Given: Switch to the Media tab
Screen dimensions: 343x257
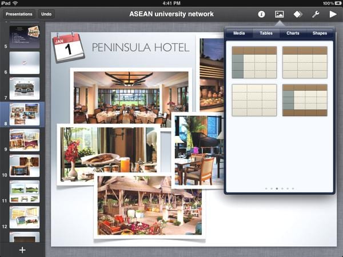Looking at the screenshot, I should point(239,33).
